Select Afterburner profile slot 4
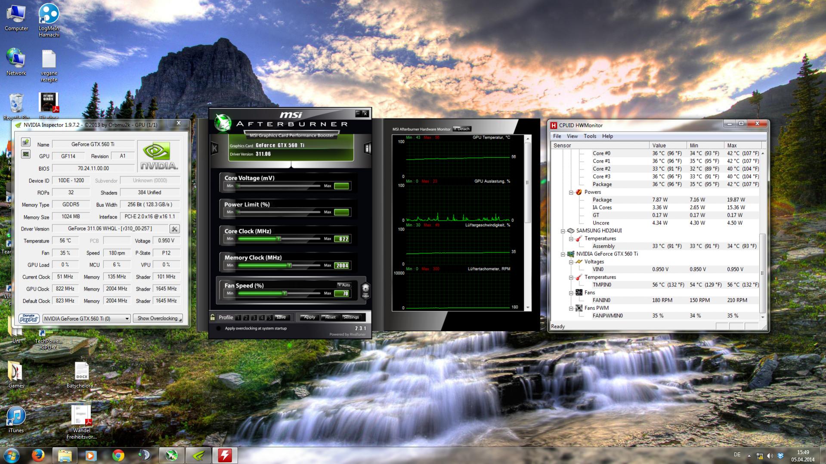826x464 pixels. (261, 318)
